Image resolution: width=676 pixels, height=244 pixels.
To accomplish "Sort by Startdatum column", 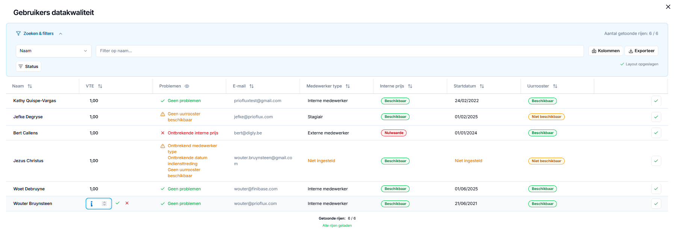I will pos(482,86).
